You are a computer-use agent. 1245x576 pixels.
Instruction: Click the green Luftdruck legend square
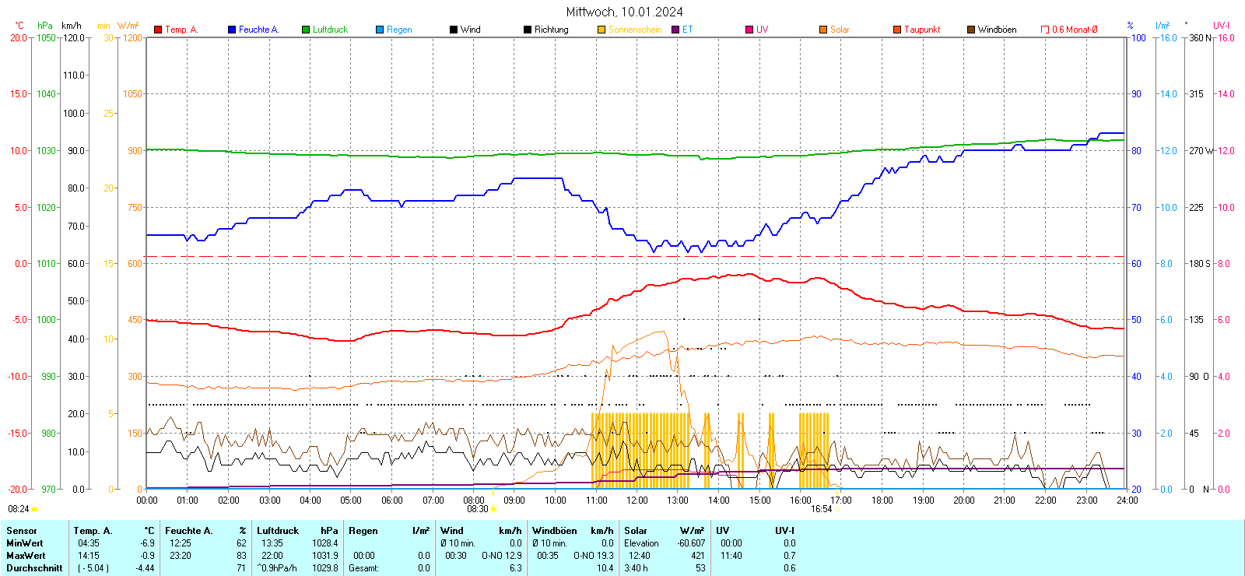306,30
